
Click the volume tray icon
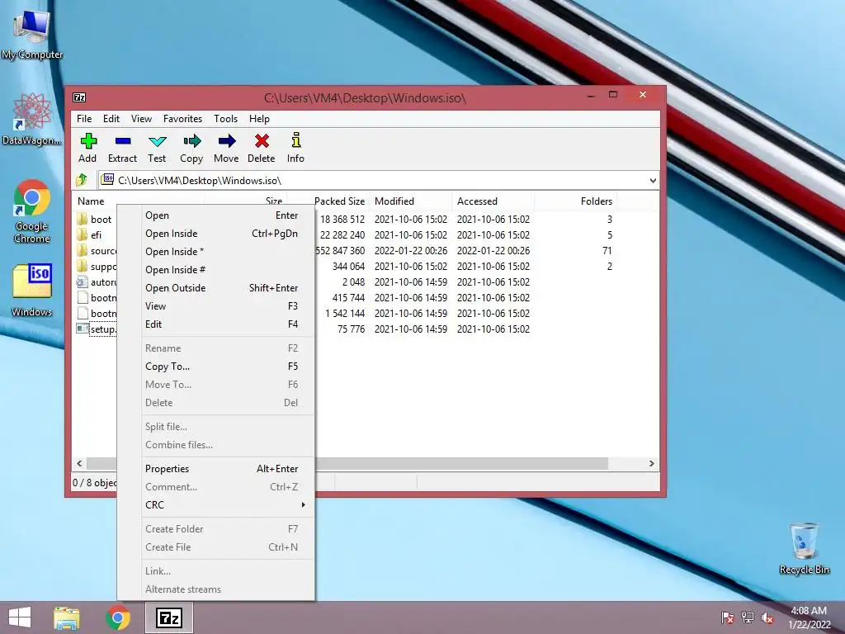pyautogui.click(x=767, y=617)
